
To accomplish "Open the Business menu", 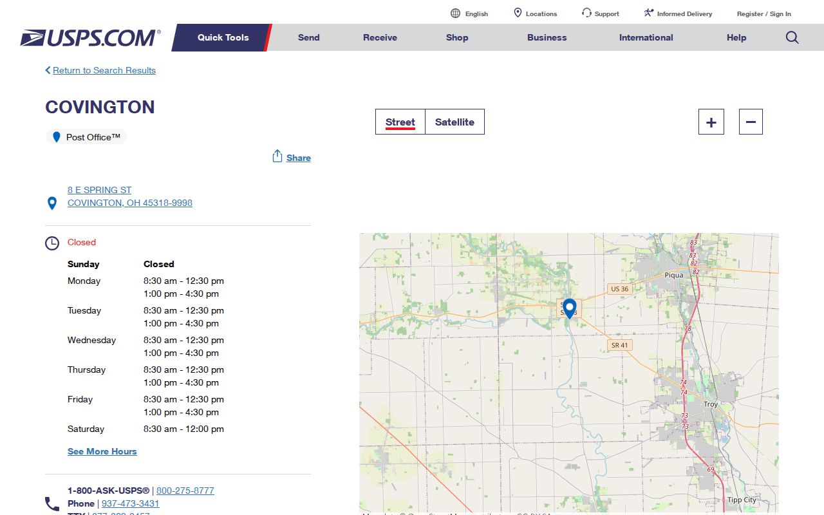I will tap(547, 37).
